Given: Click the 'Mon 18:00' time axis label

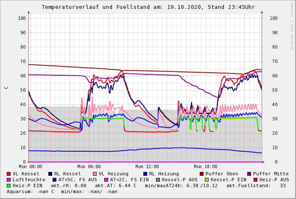Looking at the screenshot, I should [x=205, y=166].
